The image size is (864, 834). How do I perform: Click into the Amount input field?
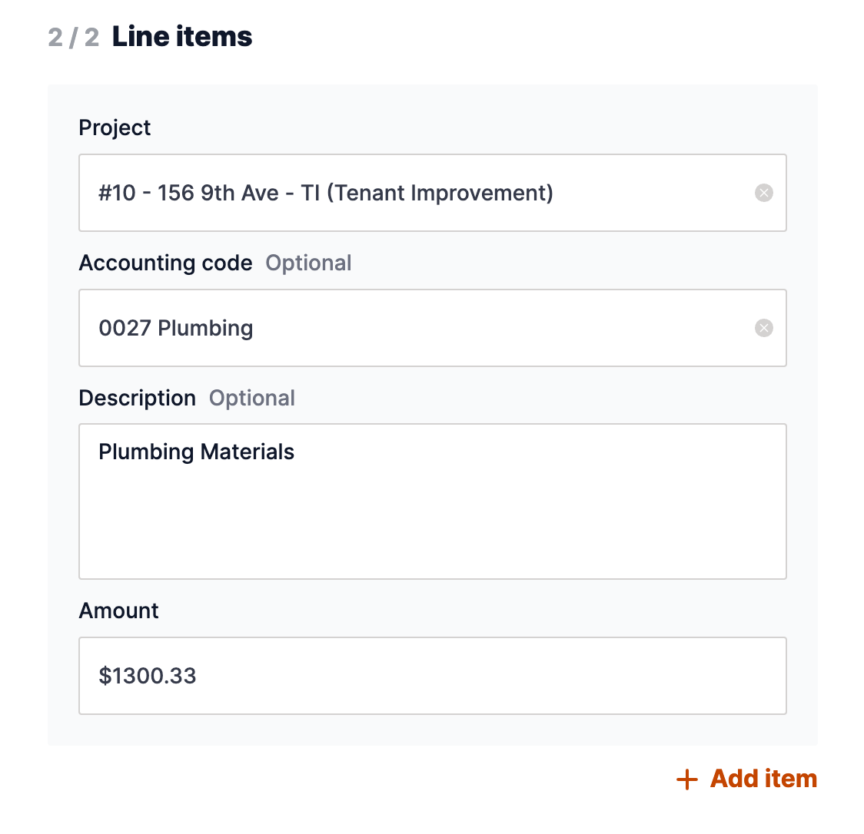click(433, 676)
